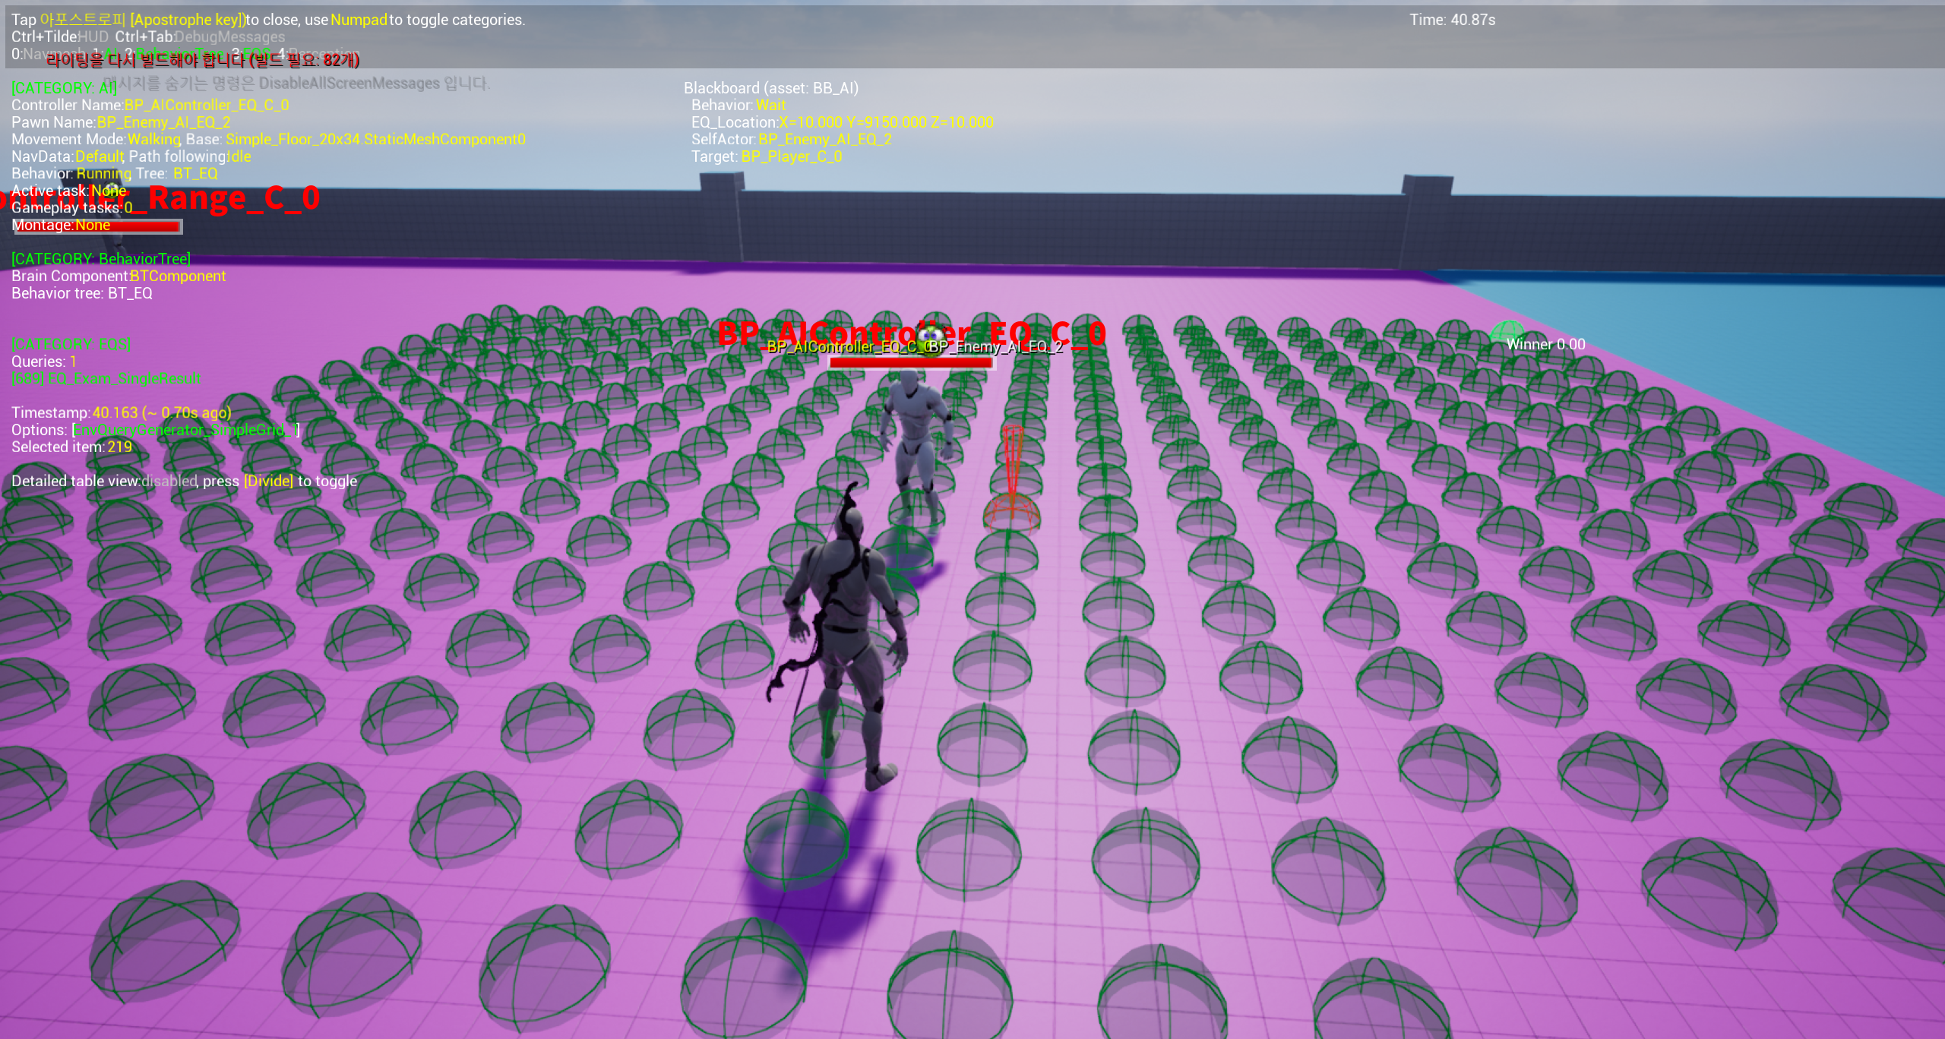Screen dimensions: 1945x1039
Task: Toggle the 4:Perception debug category
Action: click(x=319, y=54)
